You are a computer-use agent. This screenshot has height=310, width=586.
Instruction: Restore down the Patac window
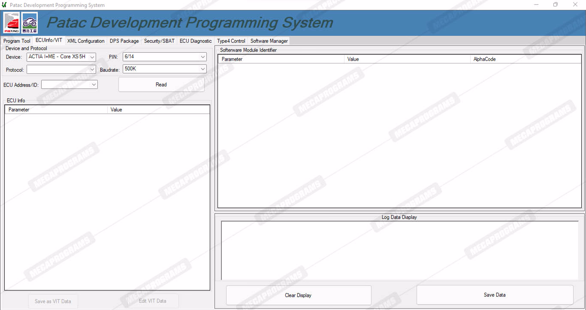click(556, 5)
